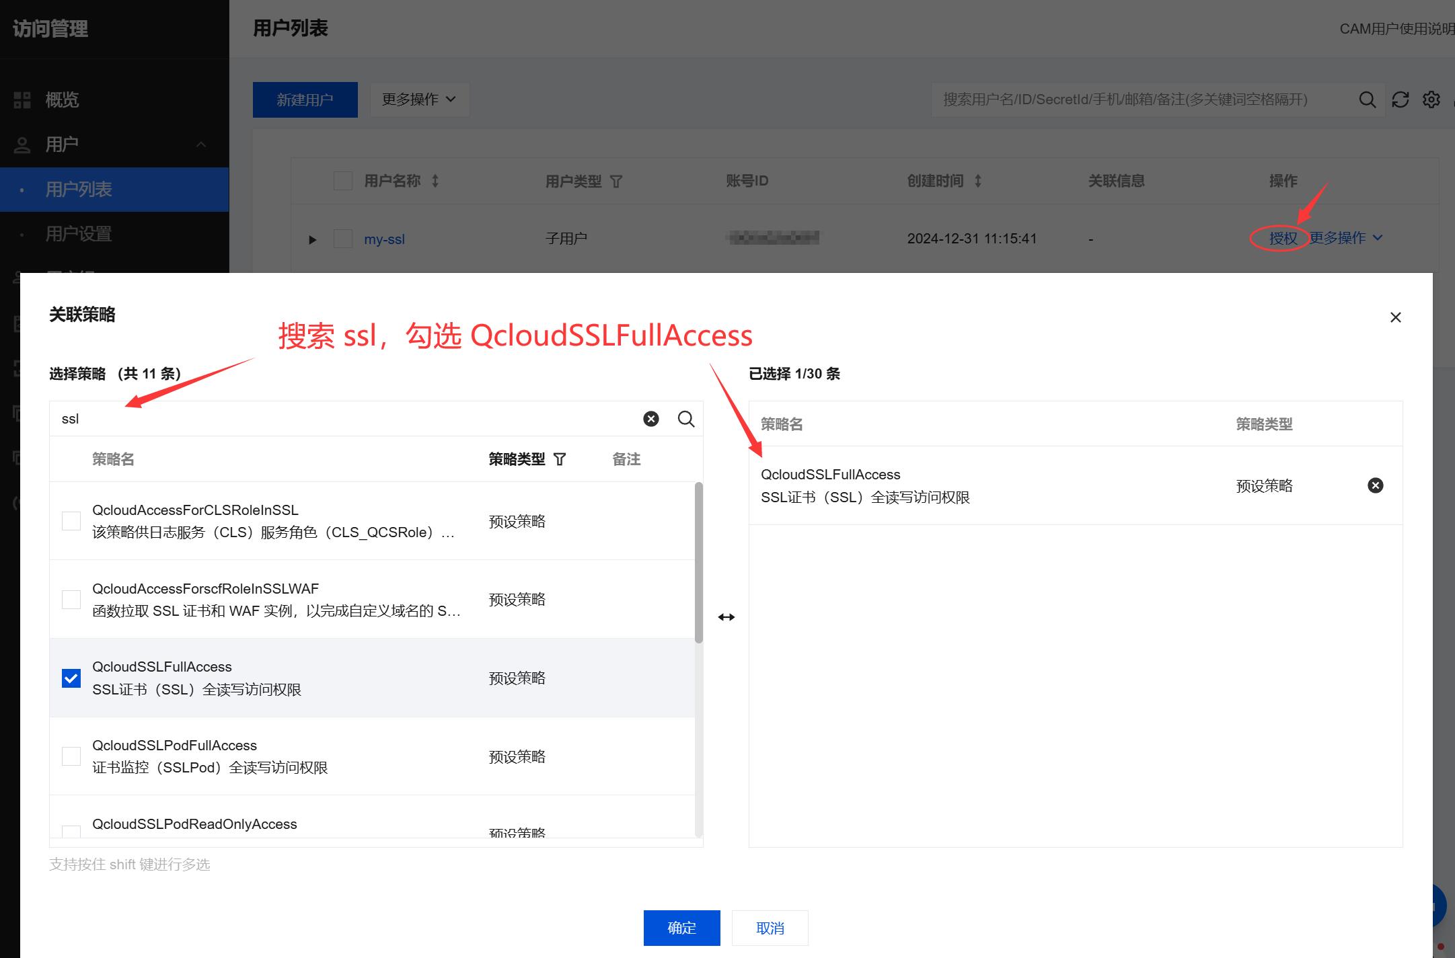1455x958 pixels.
Task: Click the user search magnifier icon
Action: click(x=1367, y=99)
